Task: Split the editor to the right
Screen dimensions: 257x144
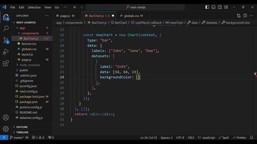Action: [x=245, y=16]
